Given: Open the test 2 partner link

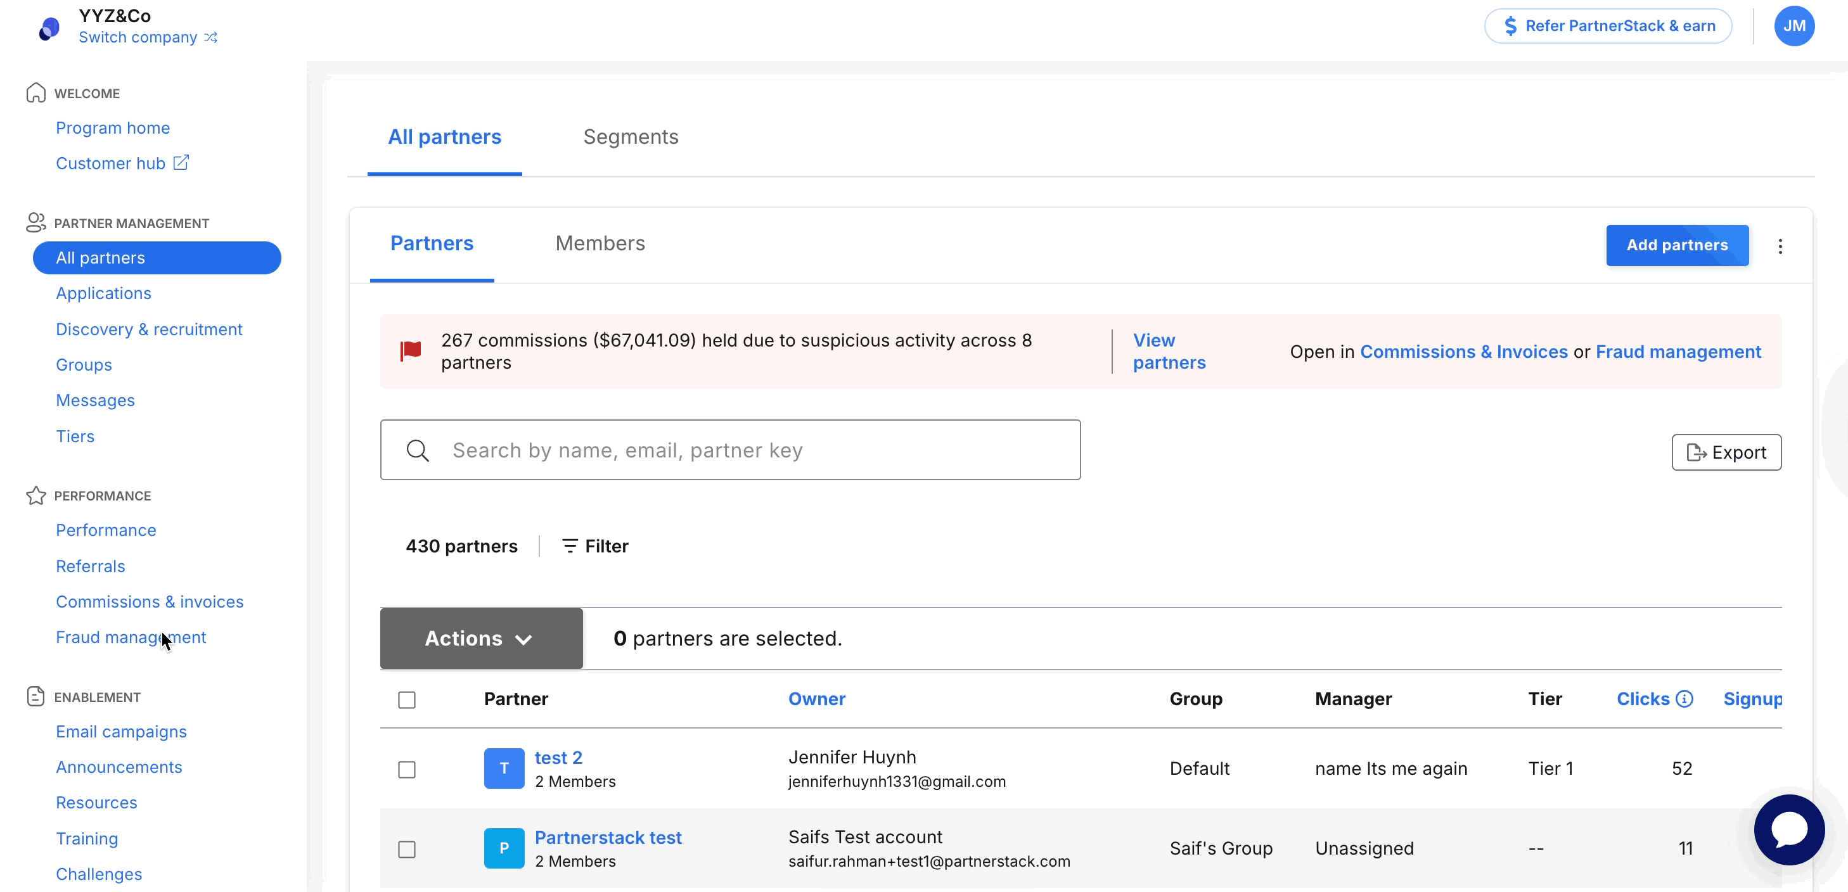Looking at the screenshot, I should point(558,757).
